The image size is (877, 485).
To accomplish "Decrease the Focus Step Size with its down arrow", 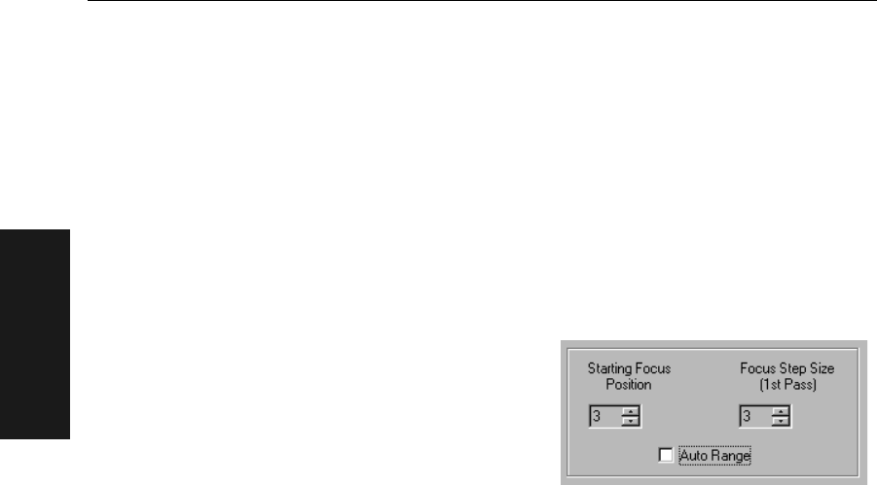I will tap(781, 421).
